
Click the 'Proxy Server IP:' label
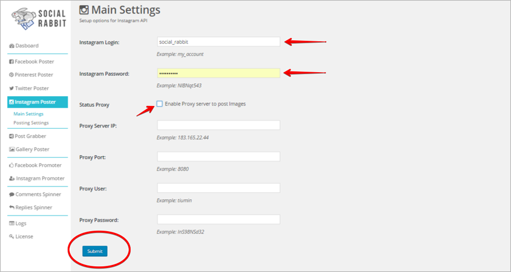98,126
